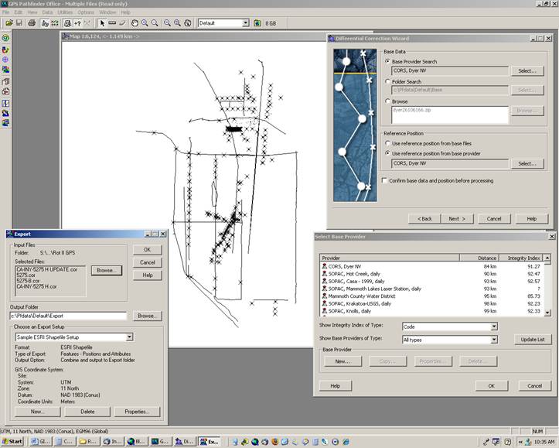This screenshot has height=448, width=559.
Task: Click 'Next >' in Differential Correction Wizard
Action: tap(457, 219)
